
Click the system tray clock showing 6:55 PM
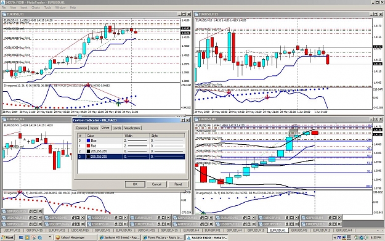376,237
